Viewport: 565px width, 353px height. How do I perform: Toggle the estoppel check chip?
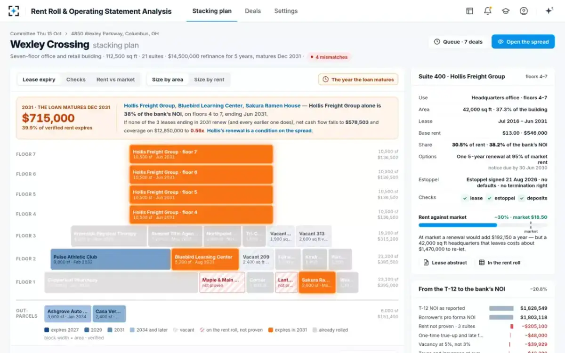click(x=501, y=198)
